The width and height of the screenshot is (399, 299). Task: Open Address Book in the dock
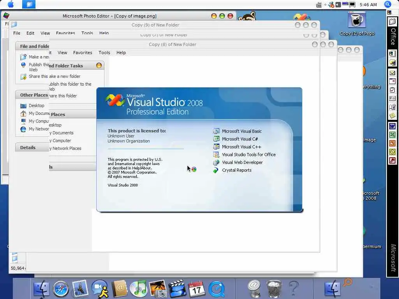(119, 288)
